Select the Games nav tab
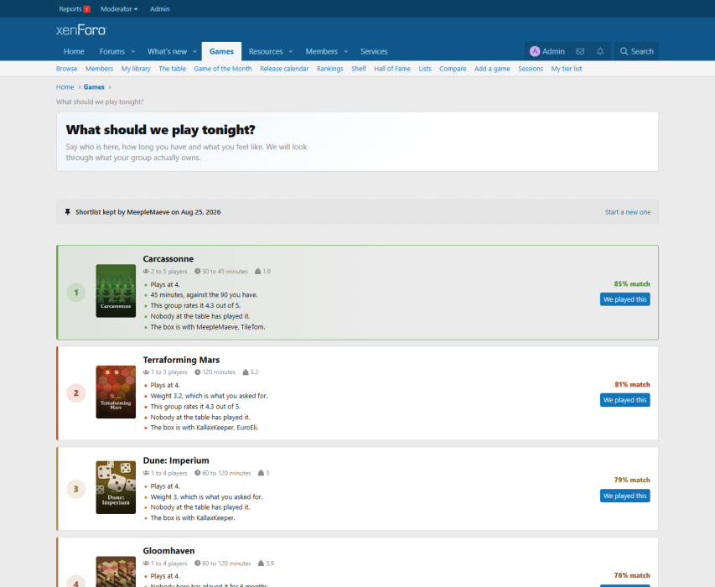Screen dimensions: 715x587 click(x=221, y=51)
